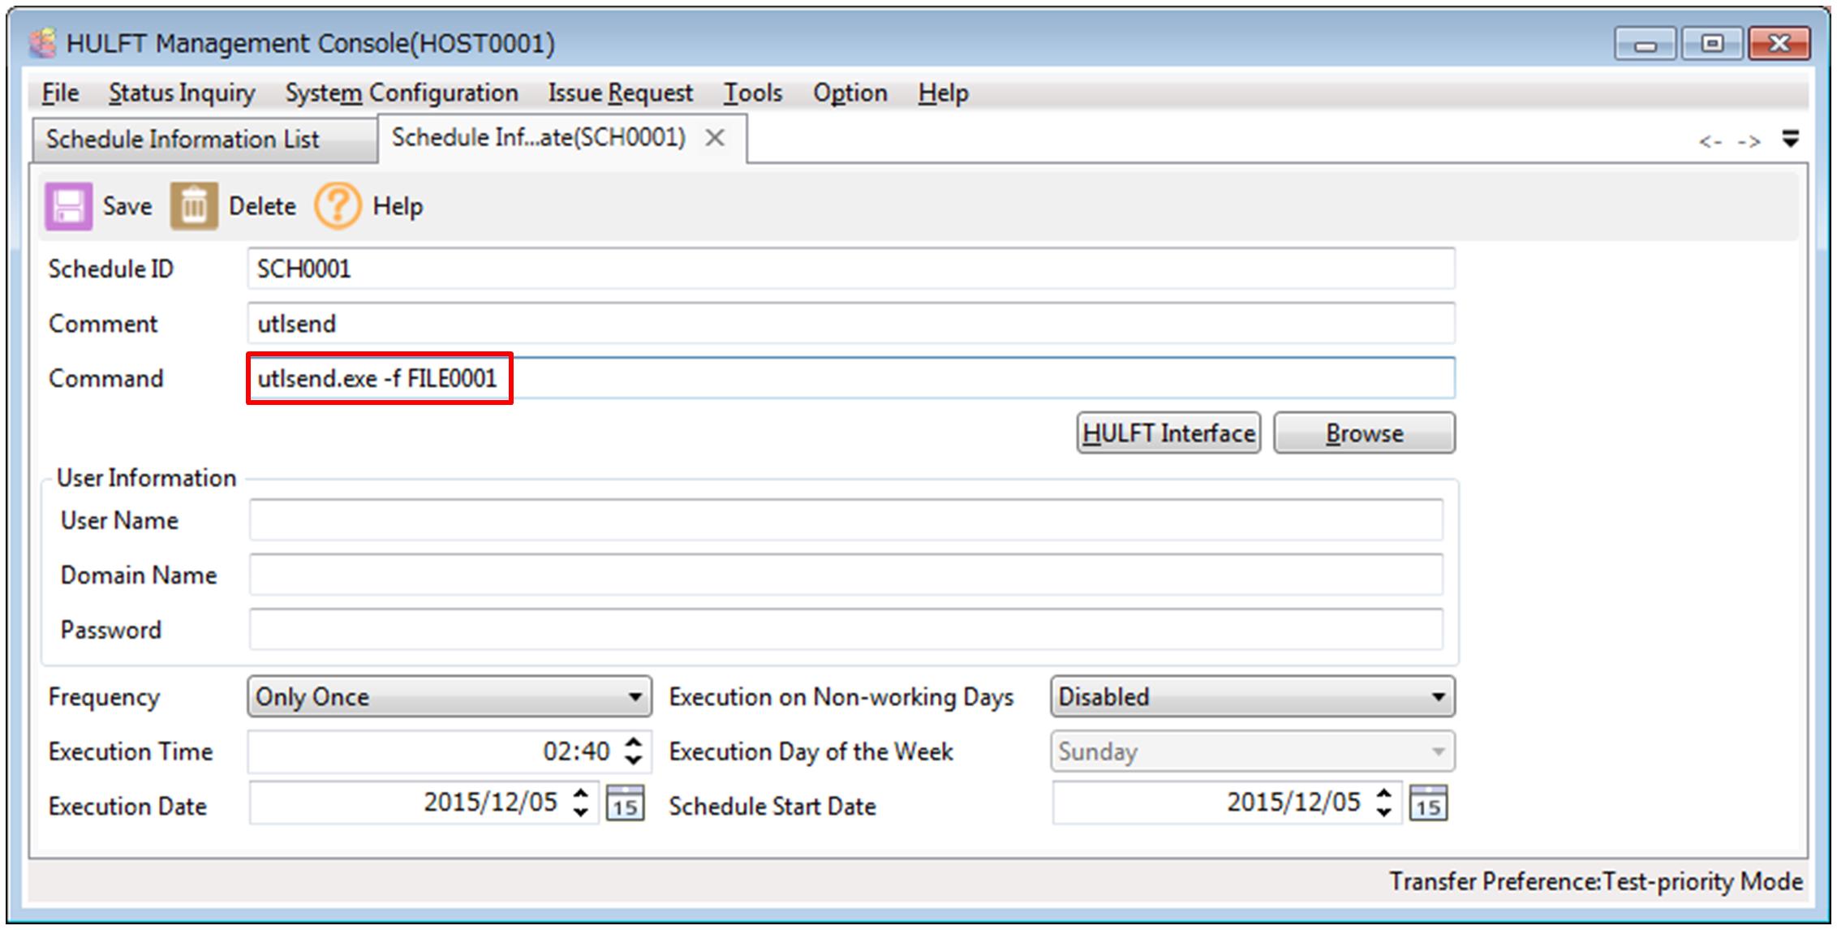Go to previous tab with <- arrow
Image resolution: width=1837 pixels, height=930 pixels.
point(1710,142)
